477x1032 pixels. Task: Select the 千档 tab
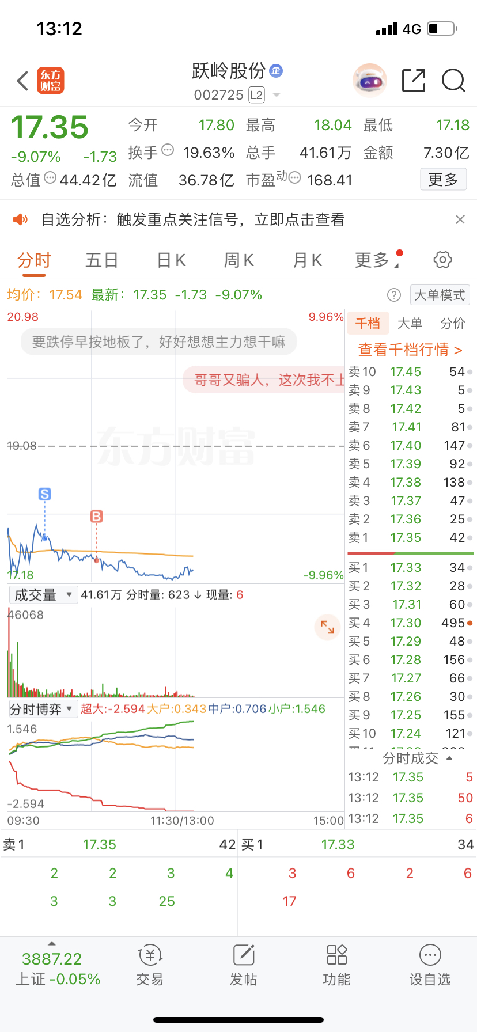[x=368, y=323]
